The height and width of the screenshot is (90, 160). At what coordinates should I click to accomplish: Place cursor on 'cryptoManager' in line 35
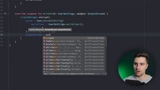tap(29, 17)
